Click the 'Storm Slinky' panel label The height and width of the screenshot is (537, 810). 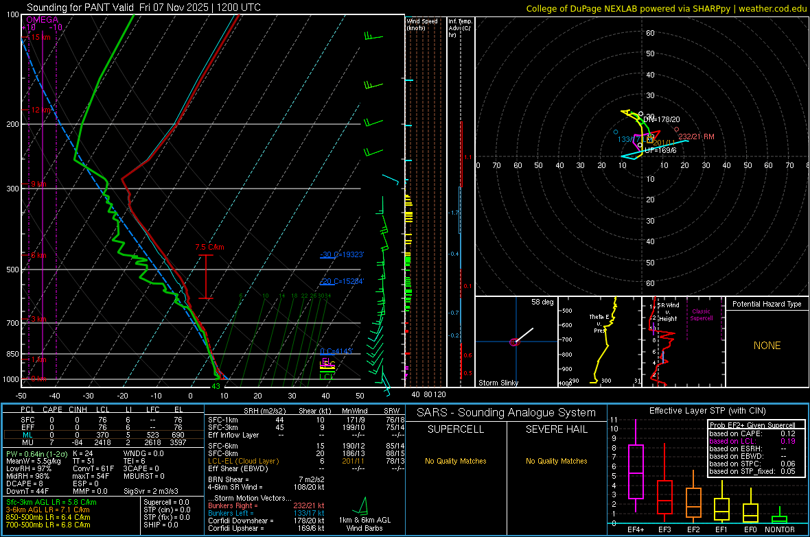coord(498,383)
